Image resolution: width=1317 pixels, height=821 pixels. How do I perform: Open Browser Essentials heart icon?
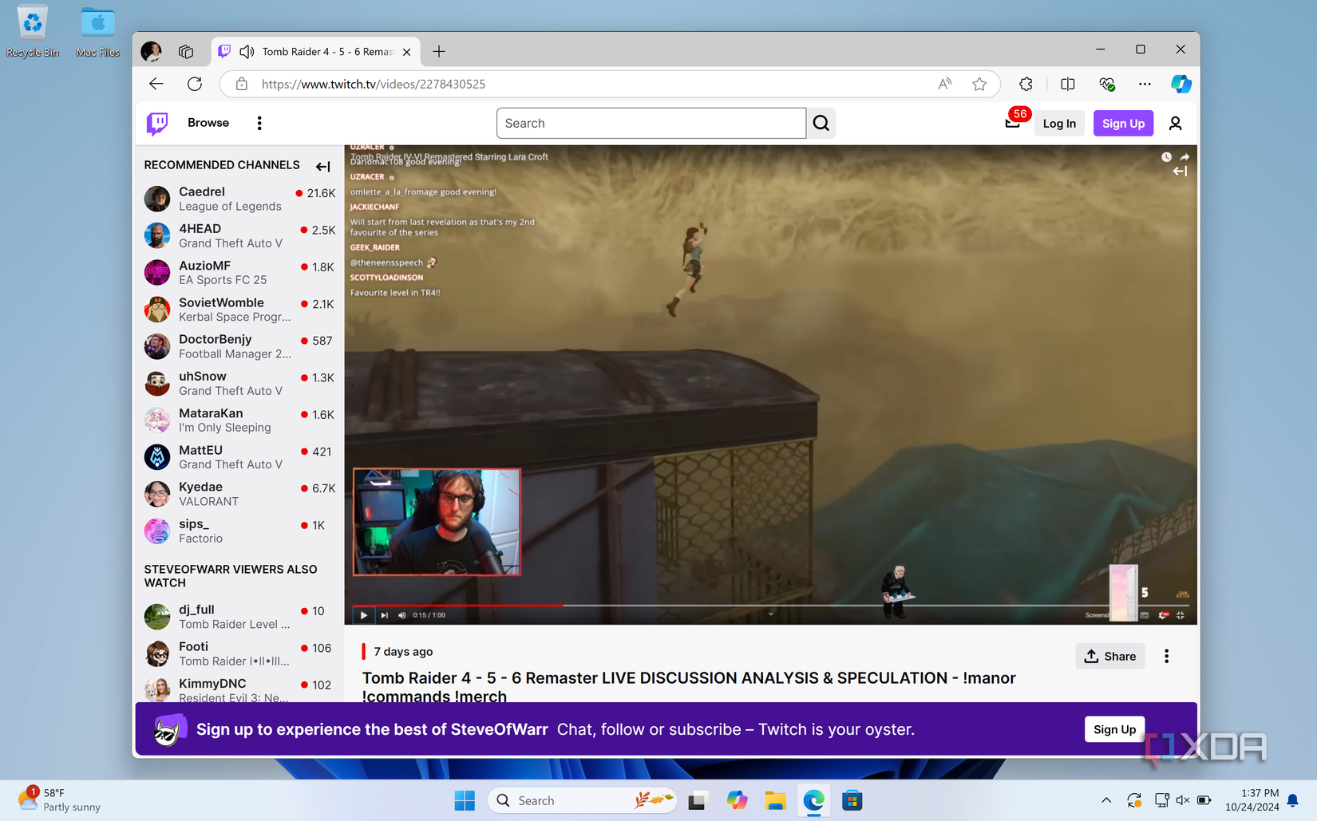[1106, 84]
